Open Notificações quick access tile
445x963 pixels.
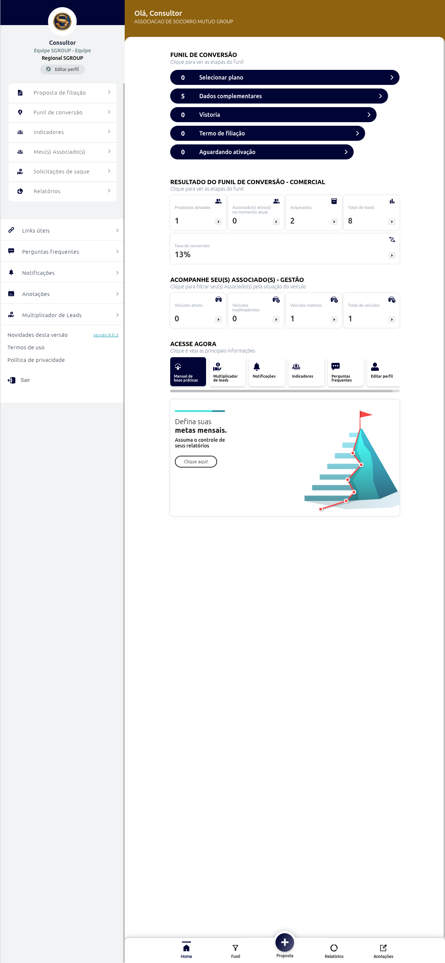(267, 372)
